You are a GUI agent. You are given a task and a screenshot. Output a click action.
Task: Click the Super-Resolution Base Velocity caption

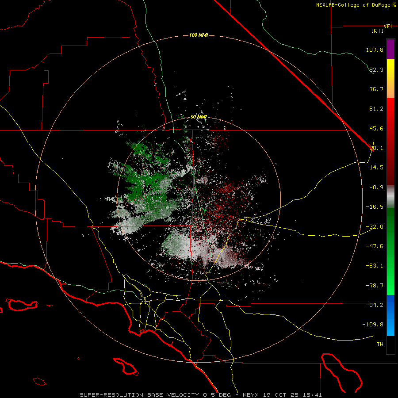click(x=200, y=395)
